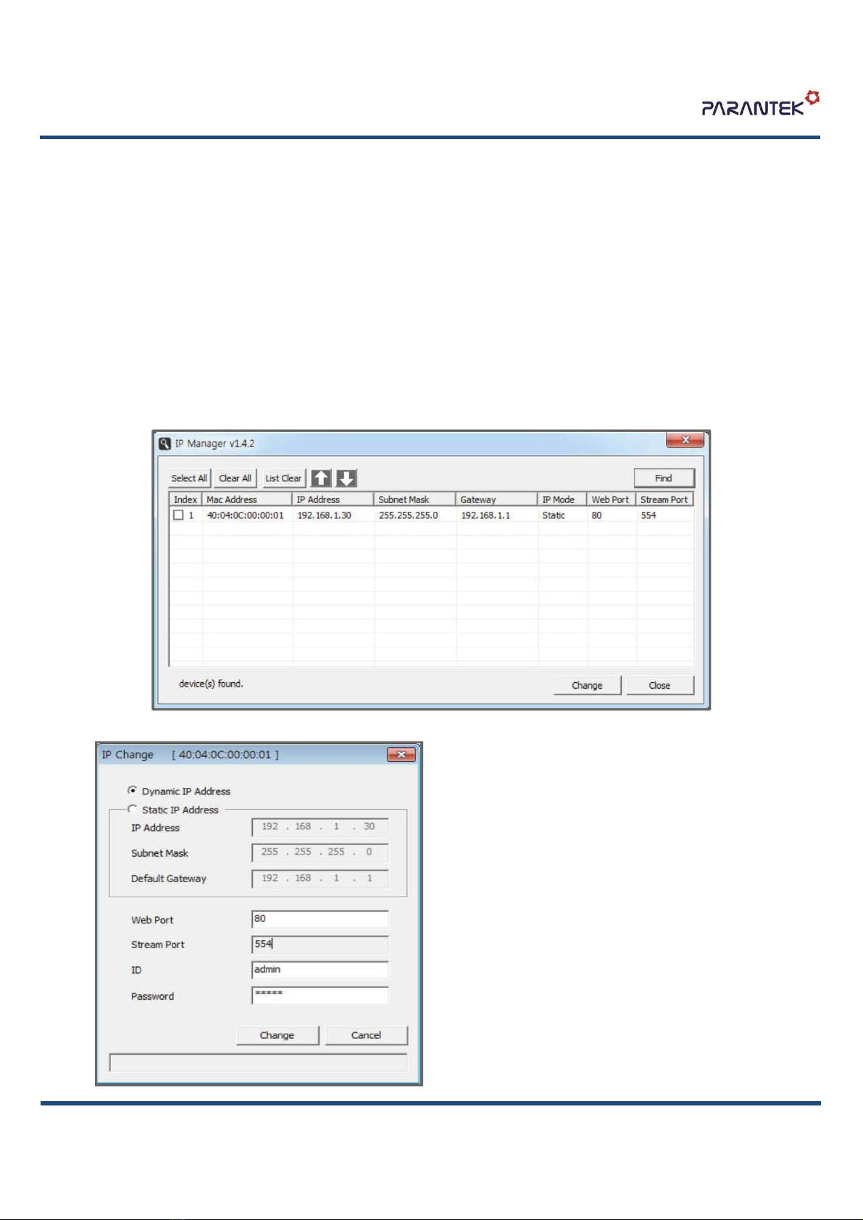Focus the ID field containing admin
863x1220 pixels.
(320, 970)
